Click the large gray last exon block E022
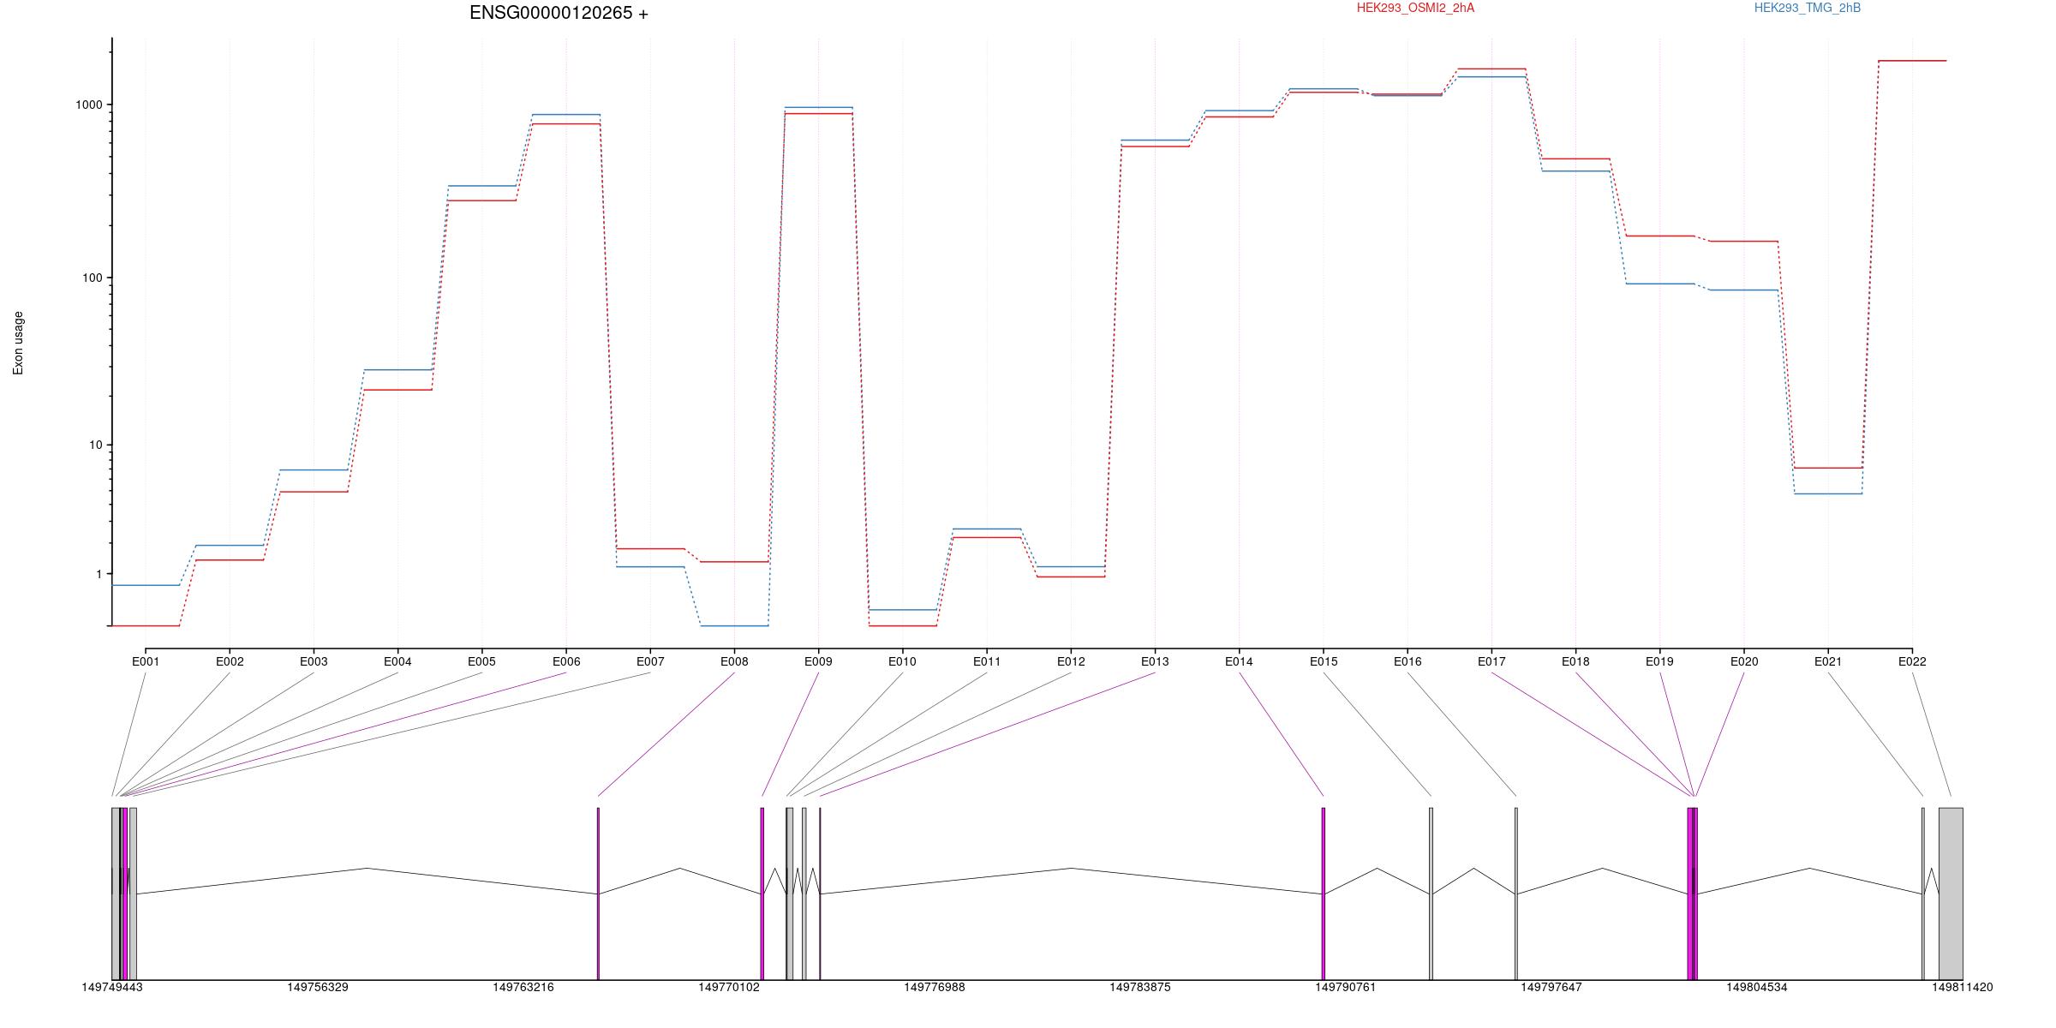The image size is (2056, 1028). pos(1951,894)
